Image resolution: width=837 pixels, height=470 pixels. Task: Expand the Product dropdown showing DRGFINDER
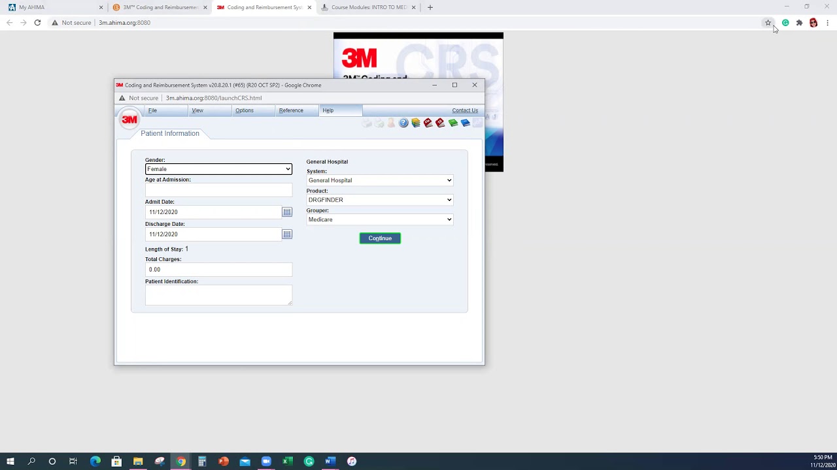point(379,200)
